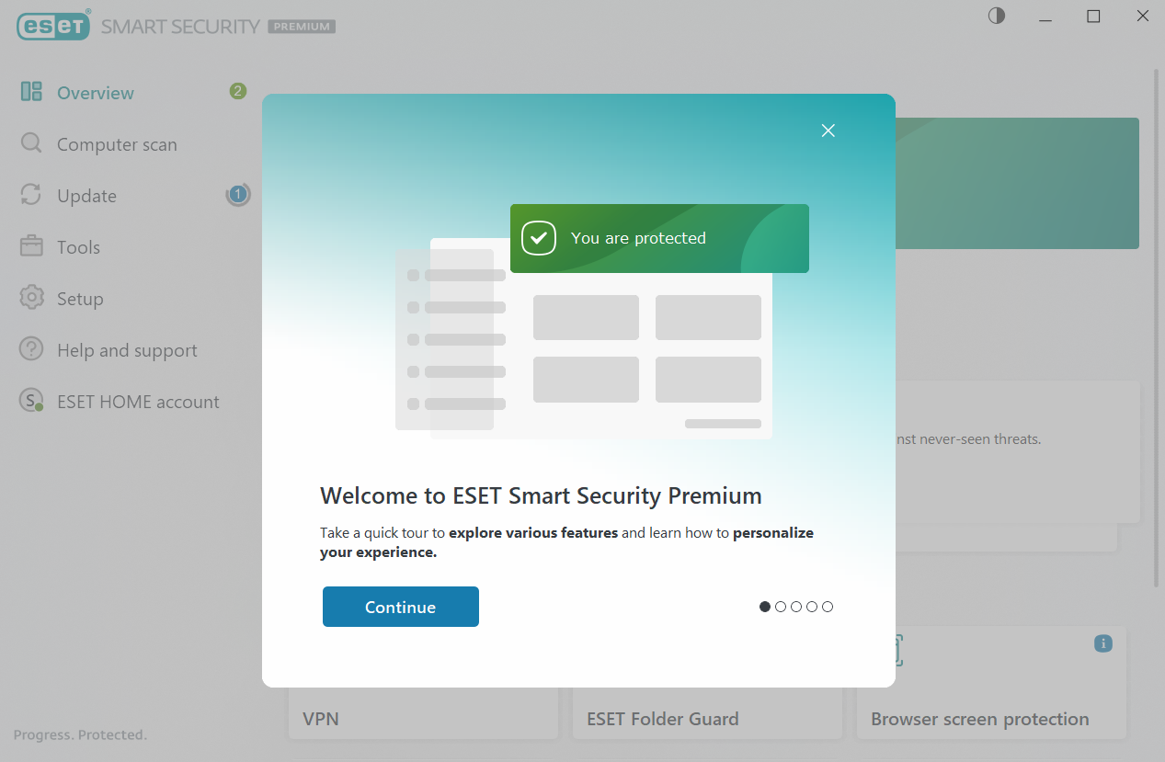Open Computer scan from the sidebar
Viewport: 1165px width, 762px height.
point(31,143)
